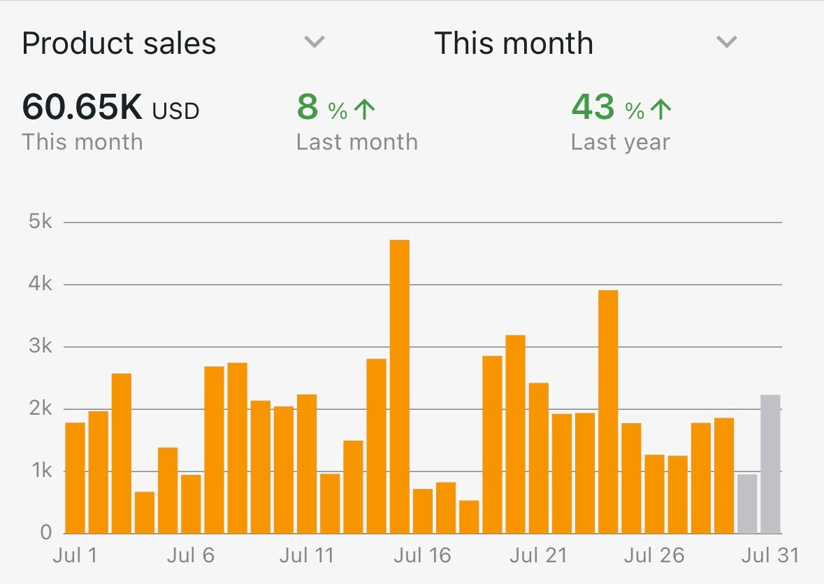Expand the This month period chevron
Screen dimensions: 824x584
(727, 43)
